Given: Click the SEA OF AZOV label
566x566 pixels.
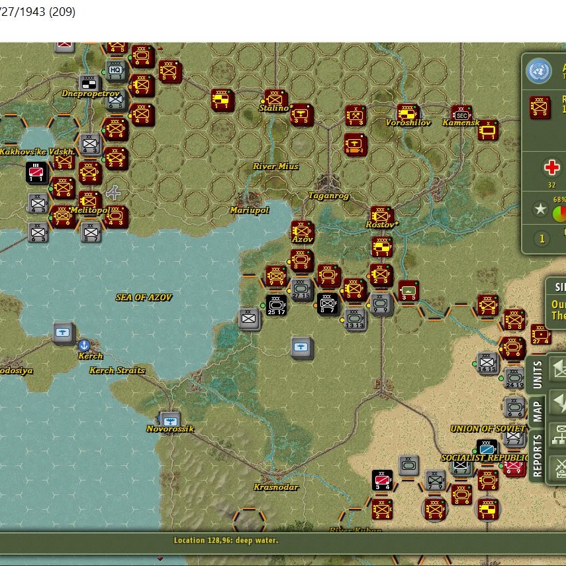Looking at the screenshot, I should 144,297.
